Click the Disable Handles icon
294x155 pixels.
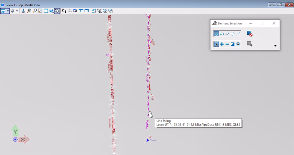point(250,34)
